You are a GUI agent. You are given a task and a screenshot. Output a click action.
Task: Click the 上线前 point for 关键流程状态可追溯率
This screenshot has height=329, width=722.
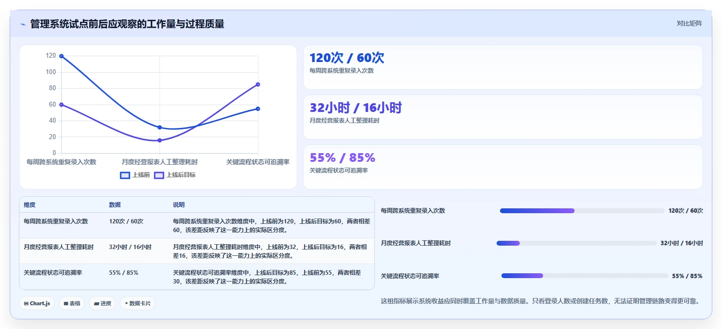258,109
